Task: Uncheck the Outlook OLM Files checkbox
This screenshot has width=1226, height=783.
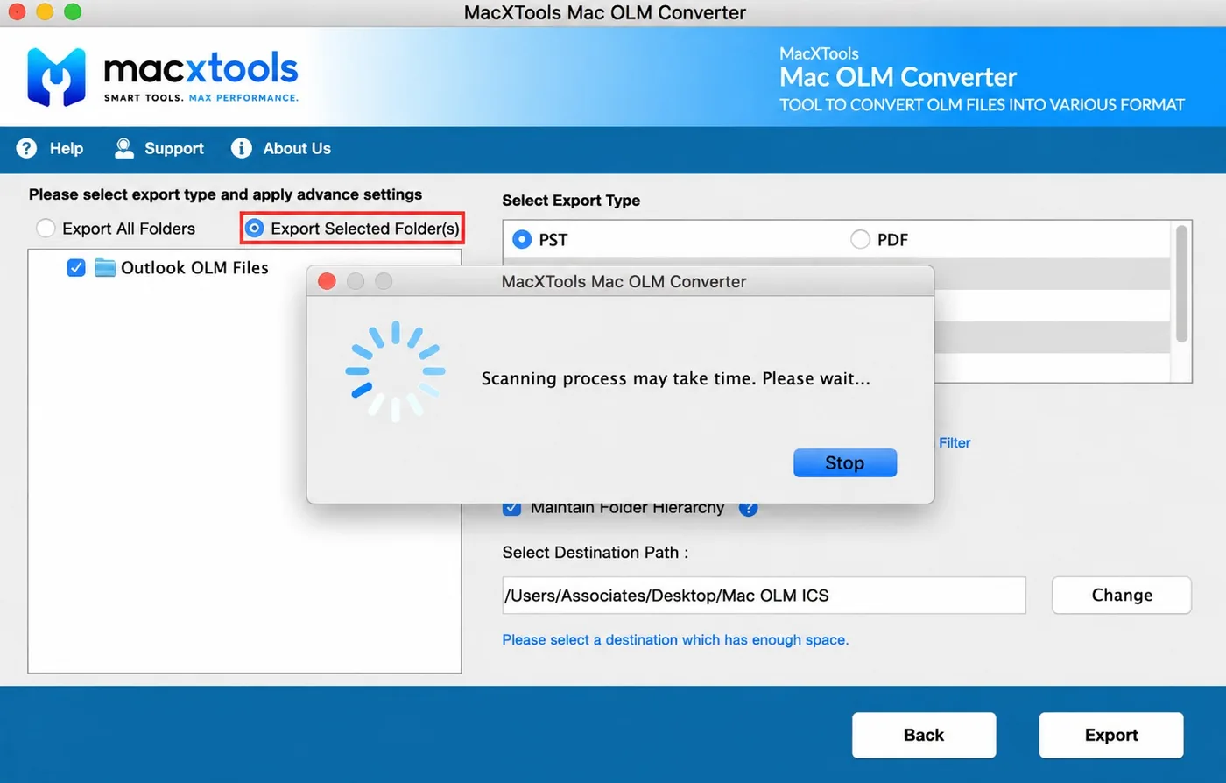Action: click(x=76, y=267)
